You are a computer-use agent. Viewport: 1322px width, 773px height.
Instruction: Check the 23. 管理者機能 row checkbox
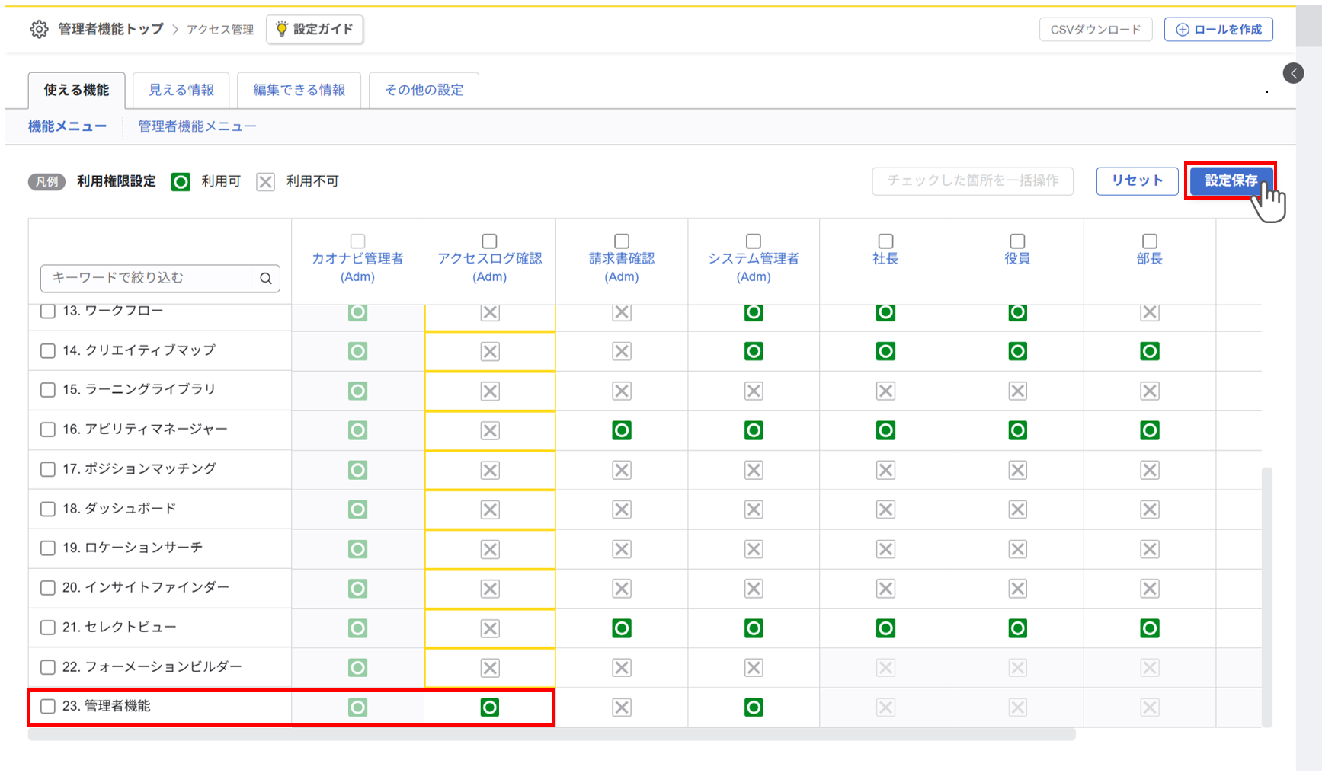pos(48,706)
